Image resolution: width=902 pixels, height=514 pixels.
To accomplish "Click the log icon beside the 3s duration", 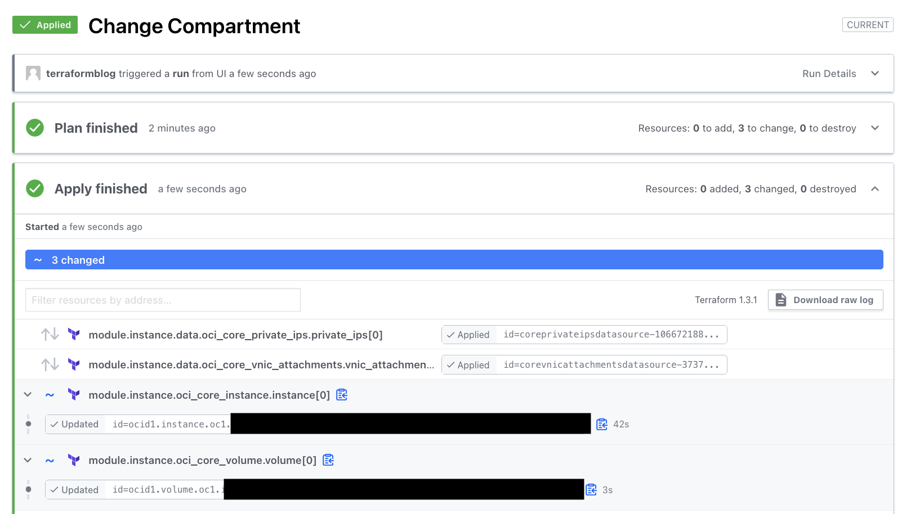I will 591,490.
